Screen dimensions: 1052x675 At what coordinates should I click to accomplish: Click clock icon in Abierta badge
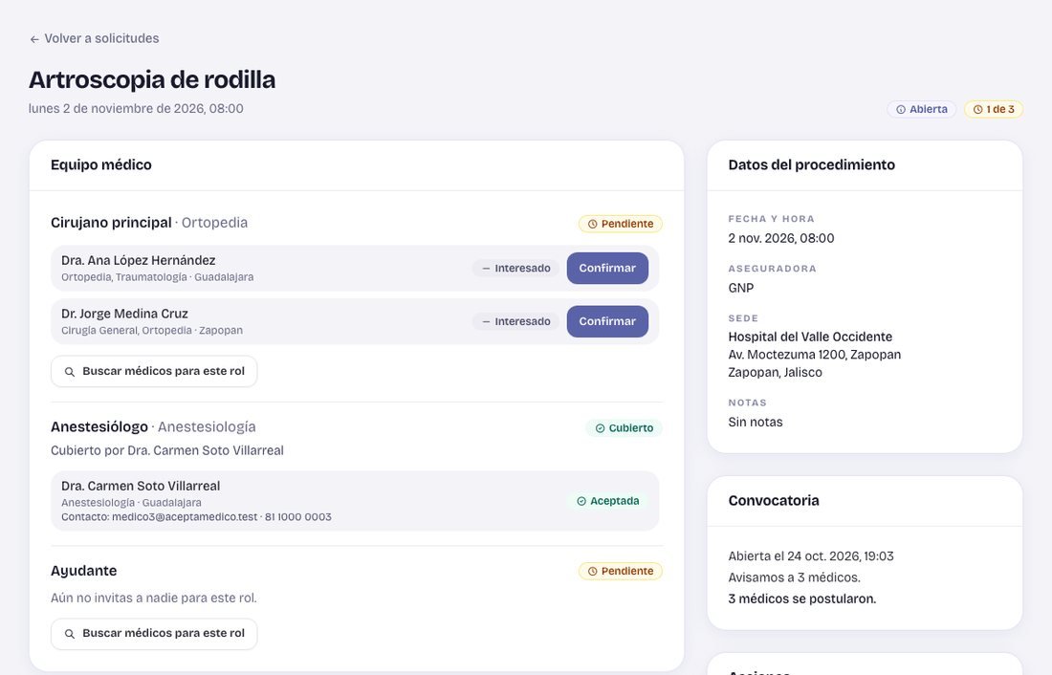[x=901, y=109]
